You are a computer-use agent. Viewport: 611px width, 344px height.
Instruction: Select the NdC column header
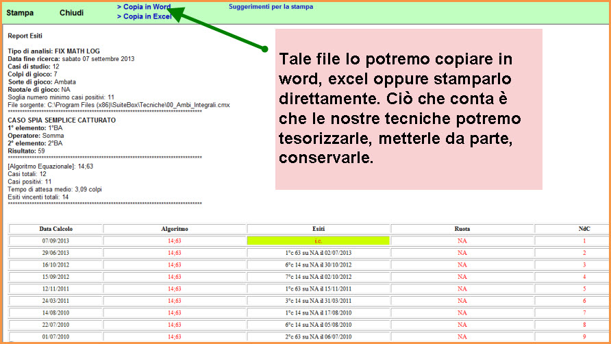pos(584,229)
